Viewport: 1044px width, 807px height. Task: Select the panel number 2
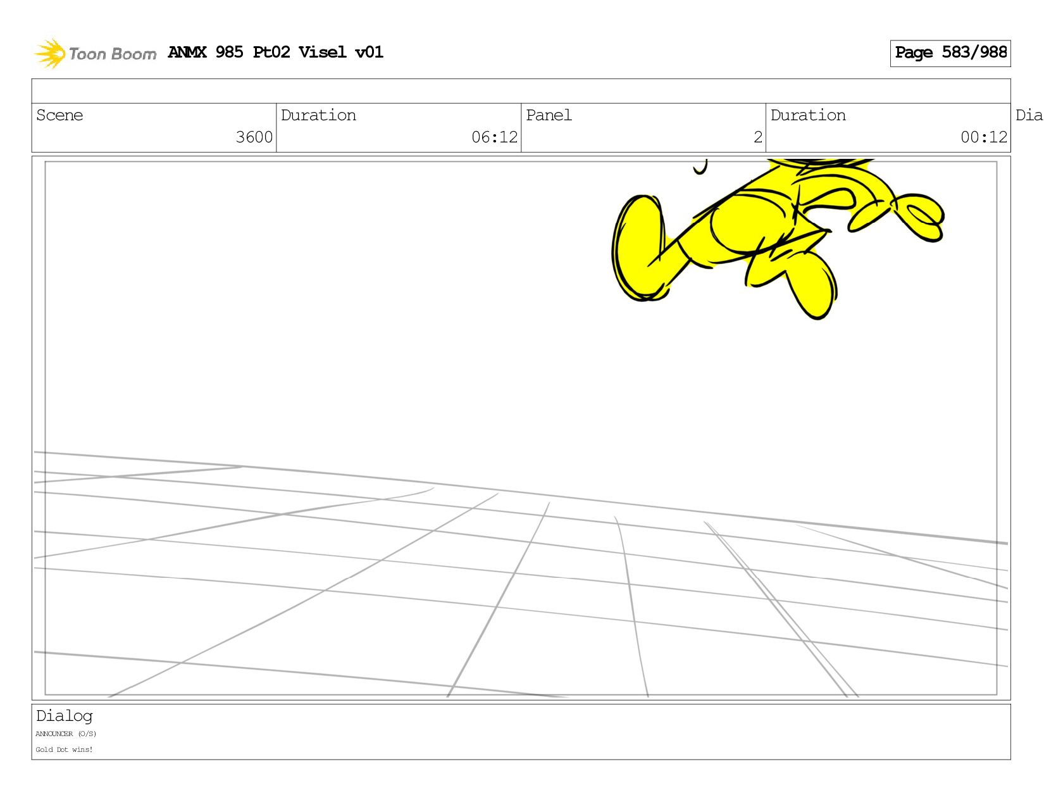coord(758,137)
